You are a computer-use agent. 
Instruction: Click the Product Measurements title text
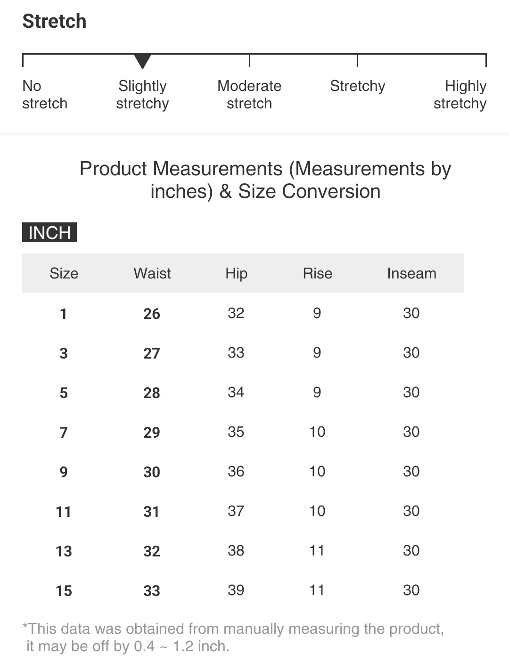coord(265,180)
